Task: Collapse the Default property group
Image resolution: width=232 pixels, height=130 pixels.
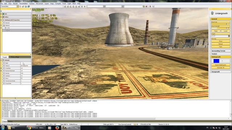Action: click(x=1, y=60)
